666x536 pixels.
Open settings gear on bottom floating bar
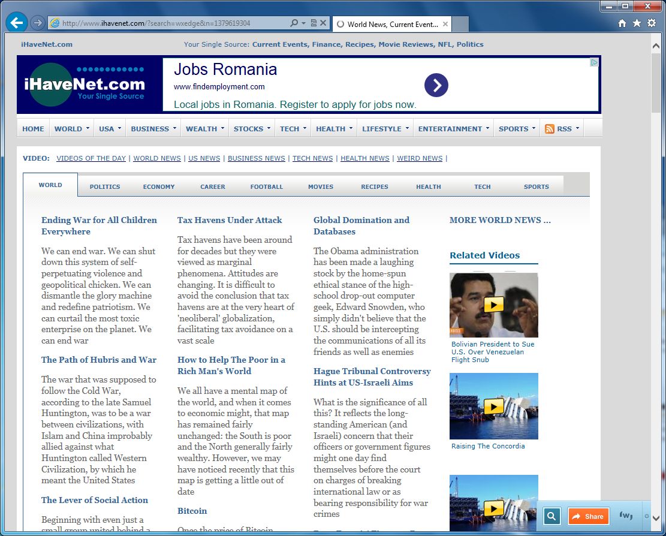click(646, 516)
